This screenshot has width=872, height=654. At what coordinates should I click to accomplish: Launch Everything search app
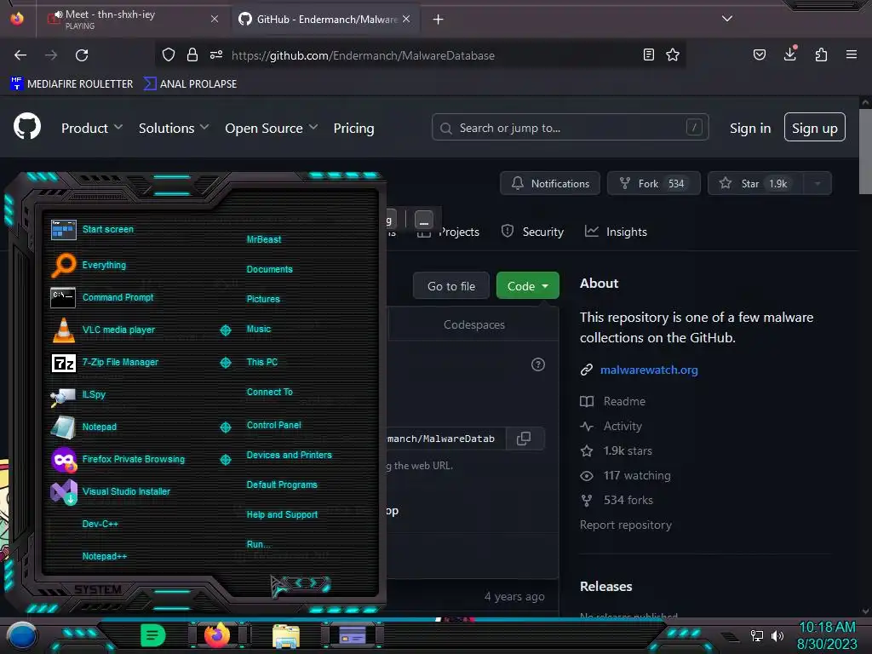point(89,265)
